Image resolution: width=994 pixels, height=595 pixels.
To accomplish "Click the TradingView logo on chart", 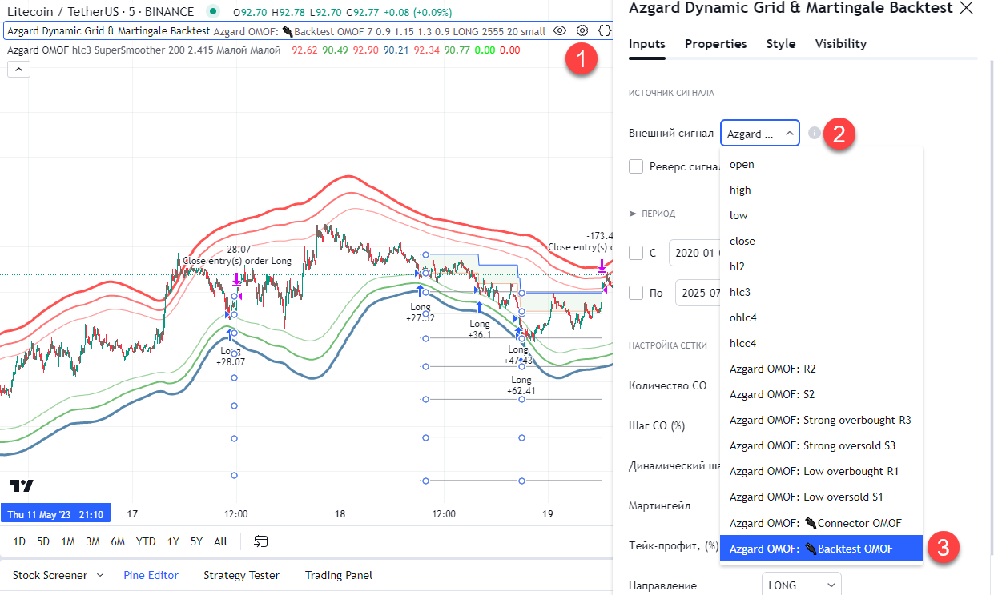I will 22,485.
